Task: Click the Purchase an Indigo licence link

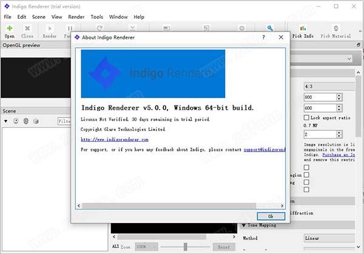Action: point(339,155)
